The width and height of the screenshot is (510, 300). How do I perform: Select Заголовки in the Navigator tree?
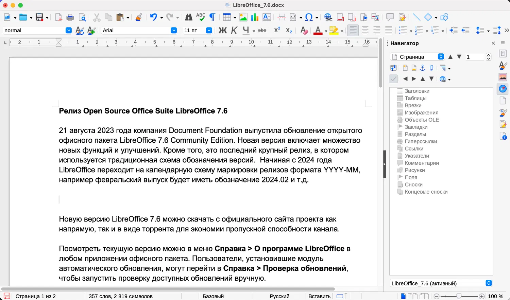point(417,91)
